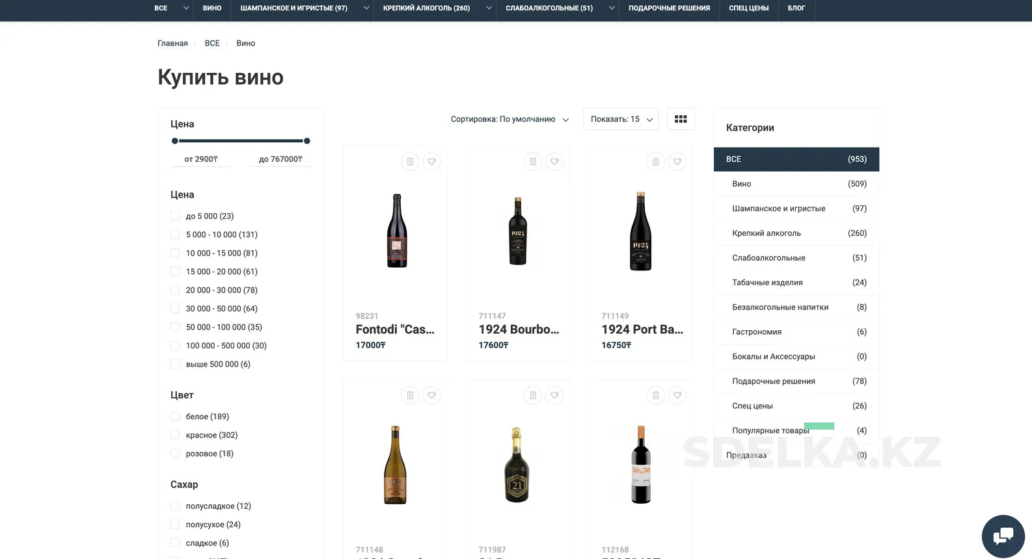Open СПЕЦ ЦЕНЫ in top navigation

click(749, 8)
